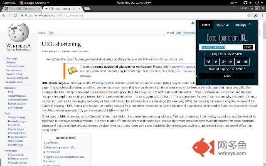Click the short URL text field
This screenshot has height=166, width=266.
(221, 47)
